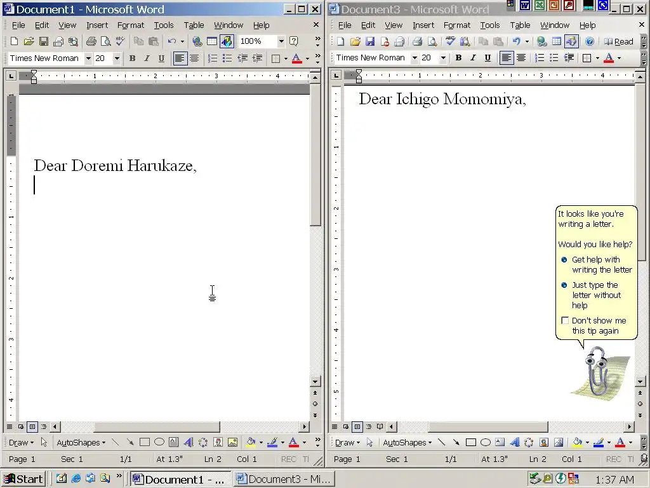Insert hyperlink using globe icon in Document1
Viewport: 650px width, 488px height.
pos(197,41)
